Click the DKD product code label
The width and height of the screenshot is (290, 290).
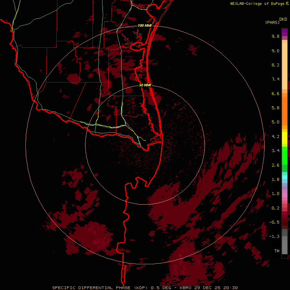point(283,19)
